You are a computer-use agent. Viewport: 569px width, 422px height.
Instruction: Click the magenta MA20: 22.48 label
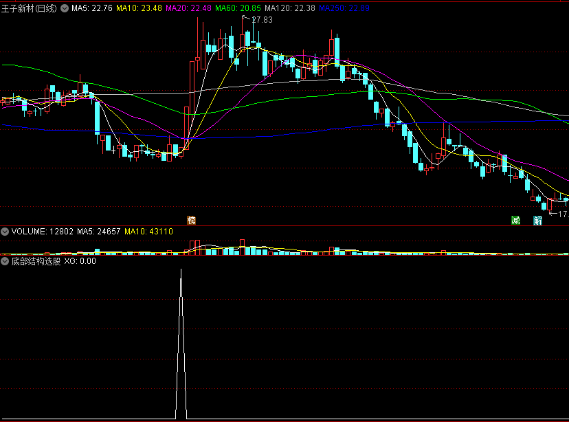[188, 8]
